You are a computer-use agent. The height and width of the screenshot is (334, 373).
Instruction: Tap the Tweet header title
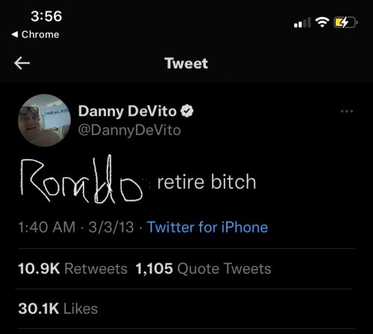186,63
